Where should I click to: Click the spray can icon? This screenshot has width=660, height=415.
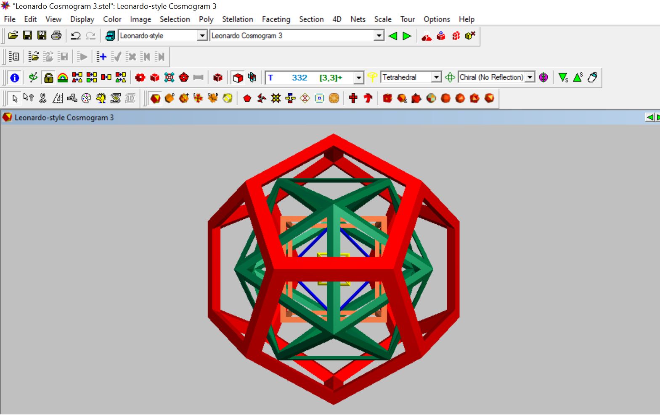[592, 77]
